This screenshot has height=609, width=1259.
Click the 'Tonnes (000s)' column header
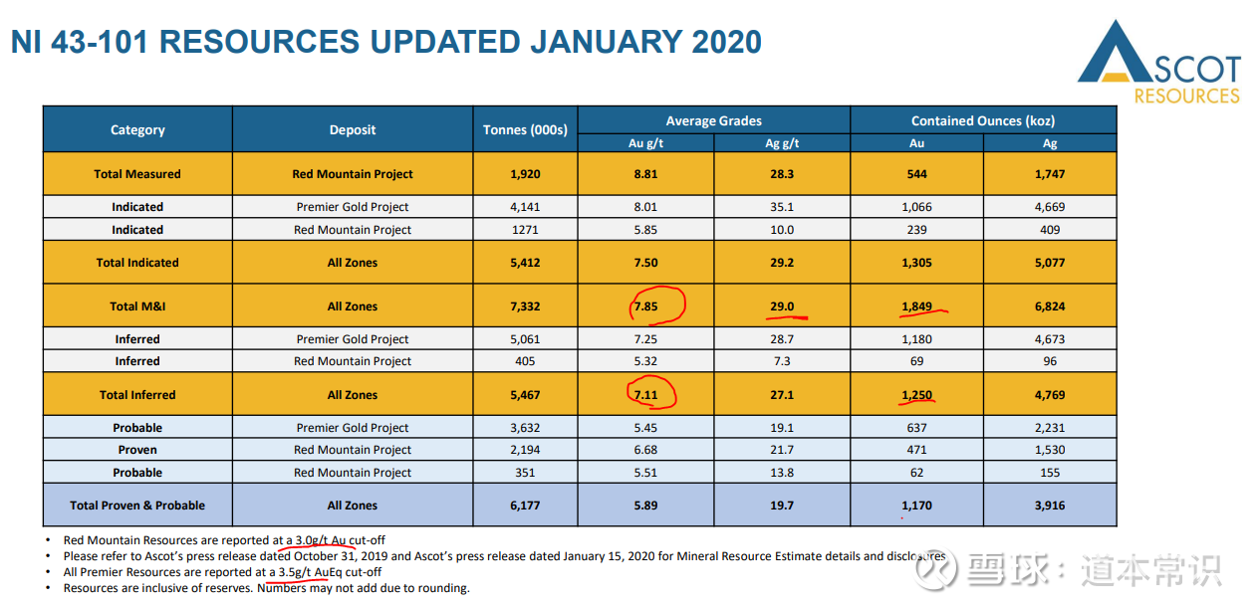tap(525, 129)
